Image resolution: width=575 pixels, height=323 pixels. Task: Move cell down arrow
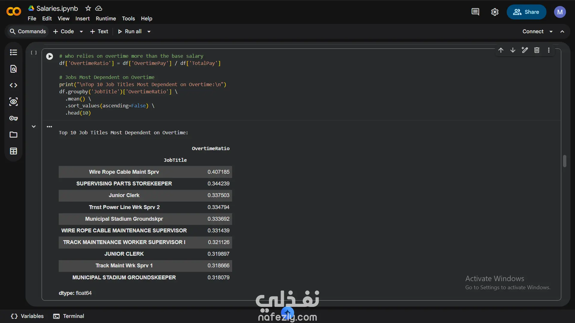point(513,50)
